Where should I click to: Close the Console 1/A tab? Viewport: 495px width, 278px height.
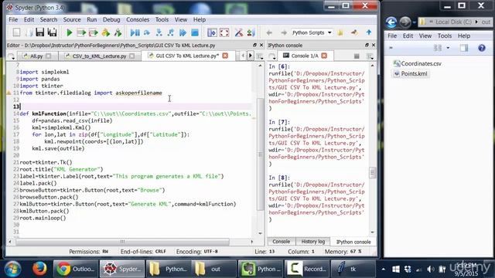(324, 56)
